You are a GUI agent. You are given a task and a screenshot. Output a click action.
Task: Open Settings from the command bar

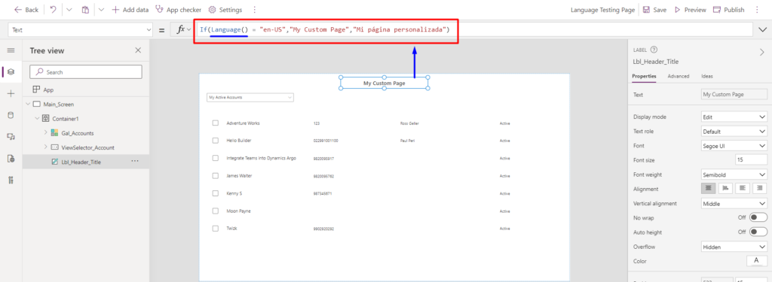point(225,10)
